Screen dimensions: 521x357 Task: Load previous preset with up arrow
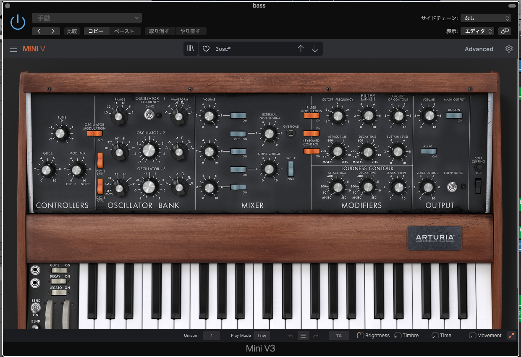301,49
